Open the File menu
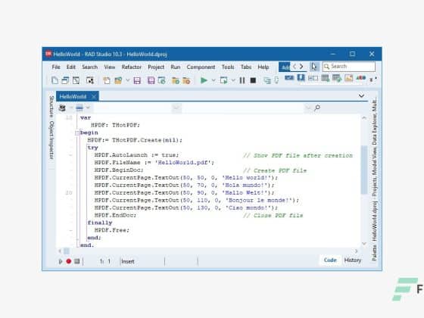The width and height of the screenshot is (424, 318). [x=56, y=67]
